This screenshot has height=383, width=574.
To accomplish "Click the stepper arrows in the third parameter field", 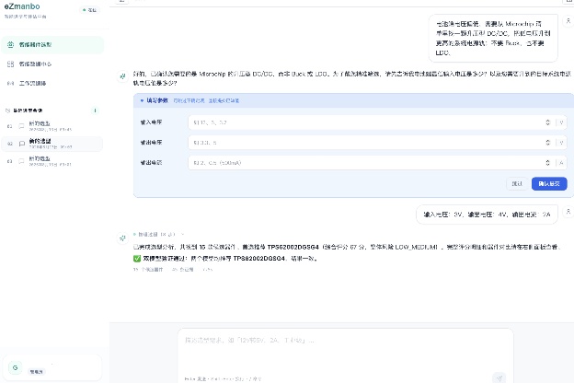I will point(547,163).
